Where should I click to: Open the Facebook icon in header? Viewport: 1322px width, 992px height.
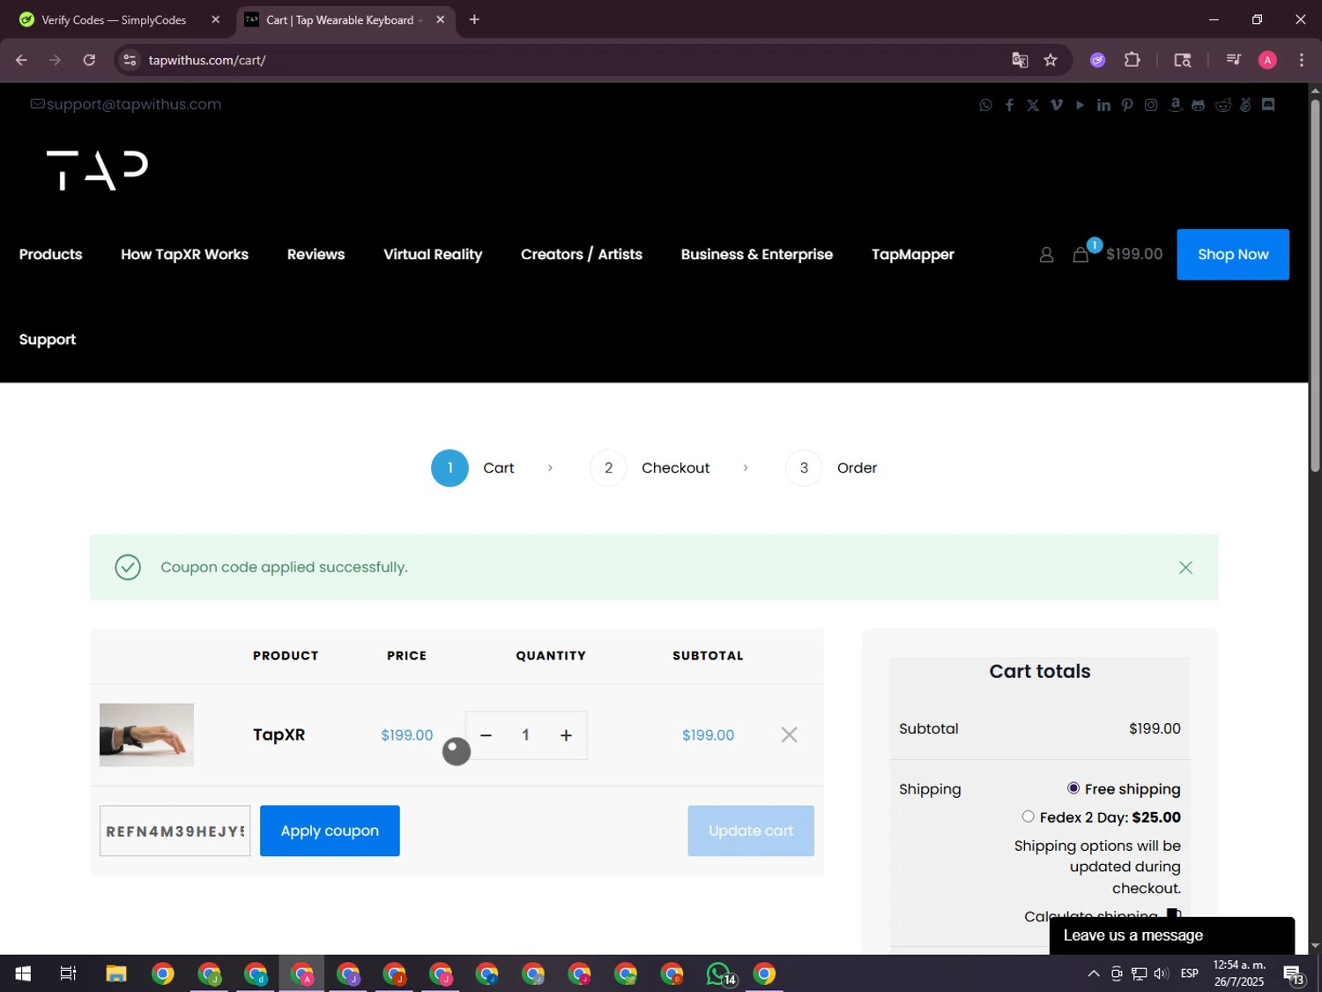(x=1009, y=105)
